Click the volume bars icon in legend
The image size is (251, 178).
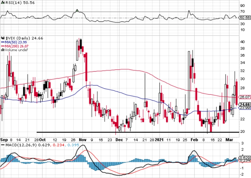coord(3,50)
